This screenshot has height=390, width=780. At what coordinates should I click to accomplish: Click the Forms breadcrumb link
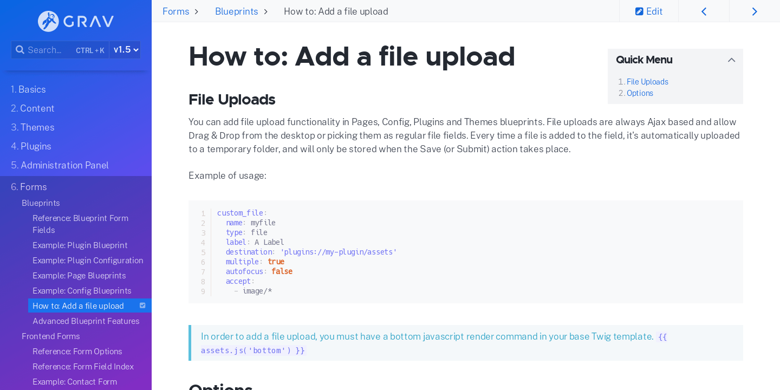[x=175, y=11]
